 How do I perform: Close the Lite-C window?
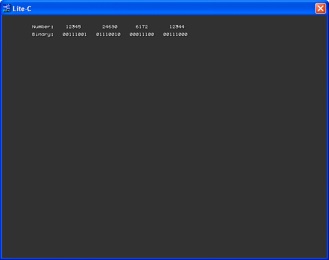pyautogui.click(x=320, y=8)
